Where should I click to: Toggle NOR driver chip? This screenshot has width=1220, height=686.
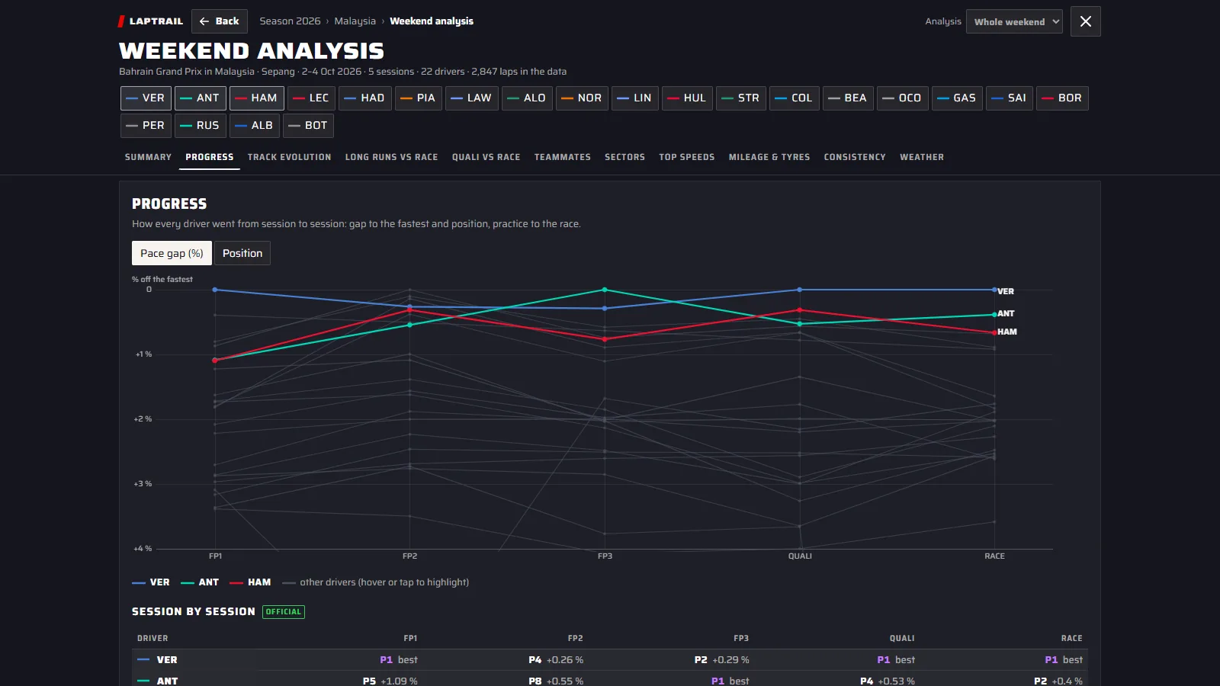[582, 98]
